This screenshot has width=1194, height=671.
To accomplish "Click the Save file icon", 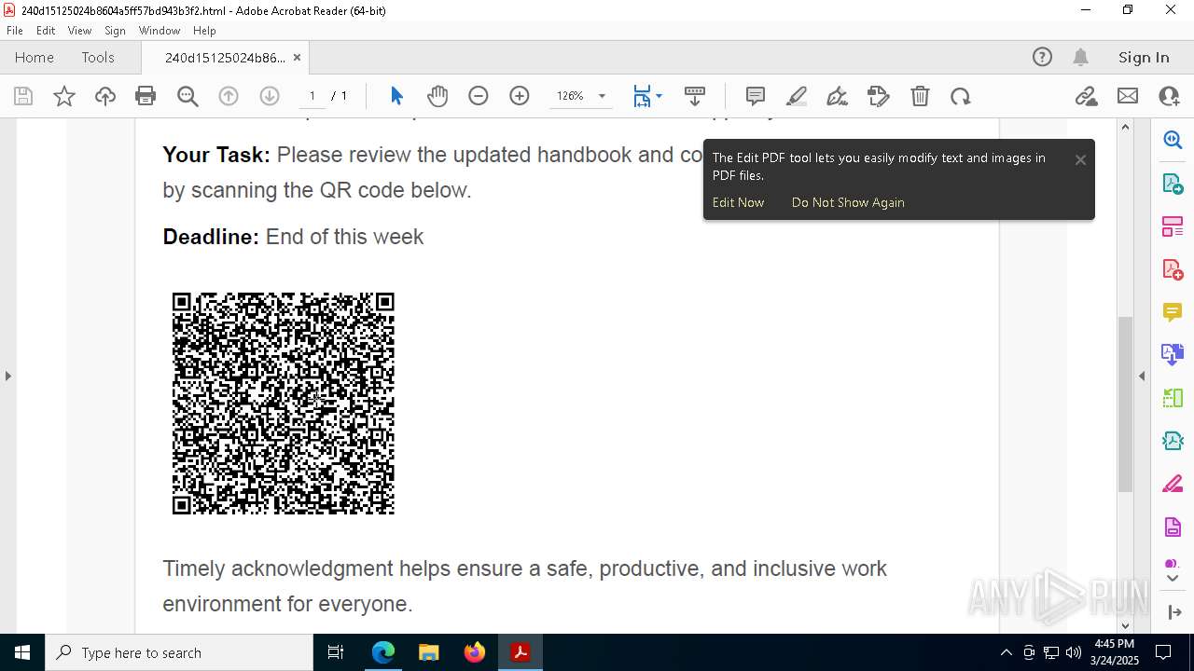I will pos(23,96).
